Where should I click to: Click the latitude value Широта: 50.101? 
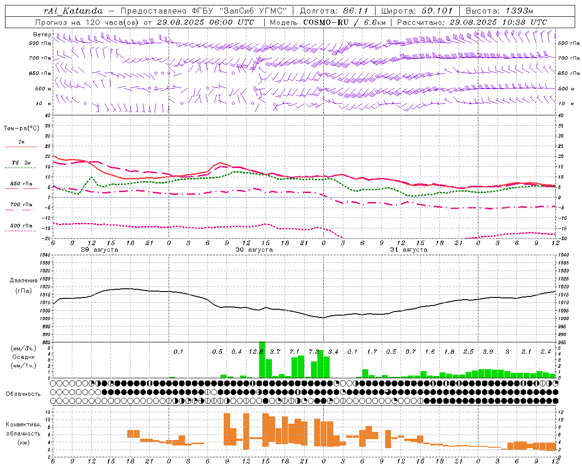tap(417, 11)
